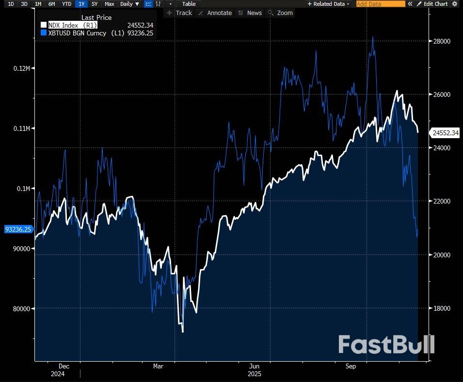463x382 pixels.
Task: Set time range to 5Y
Action: click(95, 4)
